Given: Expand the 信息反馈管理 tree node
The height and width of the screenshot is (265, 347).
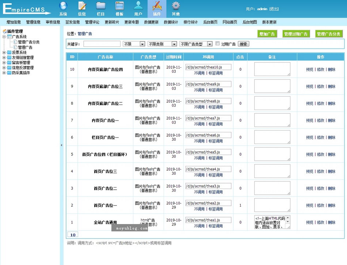Looking at the screenshot, I should [4, 68].
